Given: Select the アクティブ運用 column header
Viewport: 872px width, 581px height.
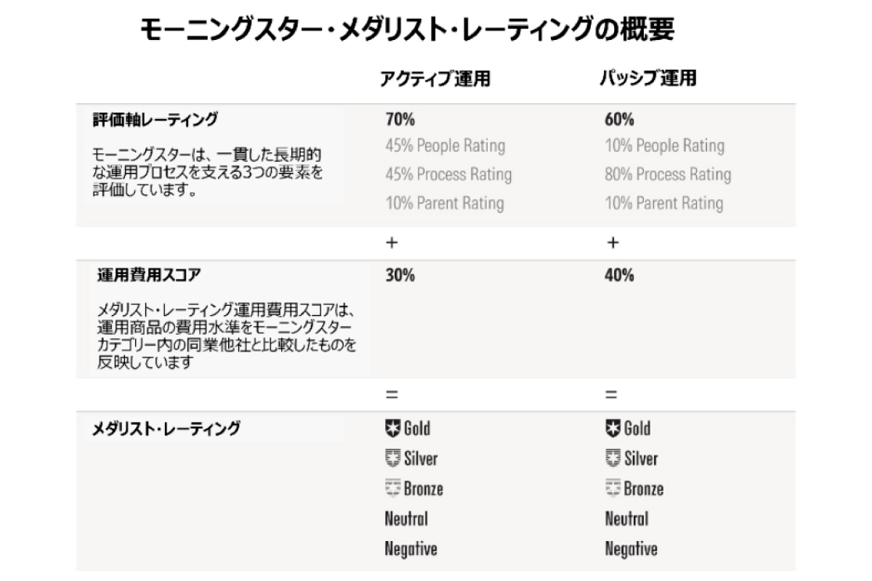Looking at the screenshot, I should pyautogui.click(x=435, y=79).
